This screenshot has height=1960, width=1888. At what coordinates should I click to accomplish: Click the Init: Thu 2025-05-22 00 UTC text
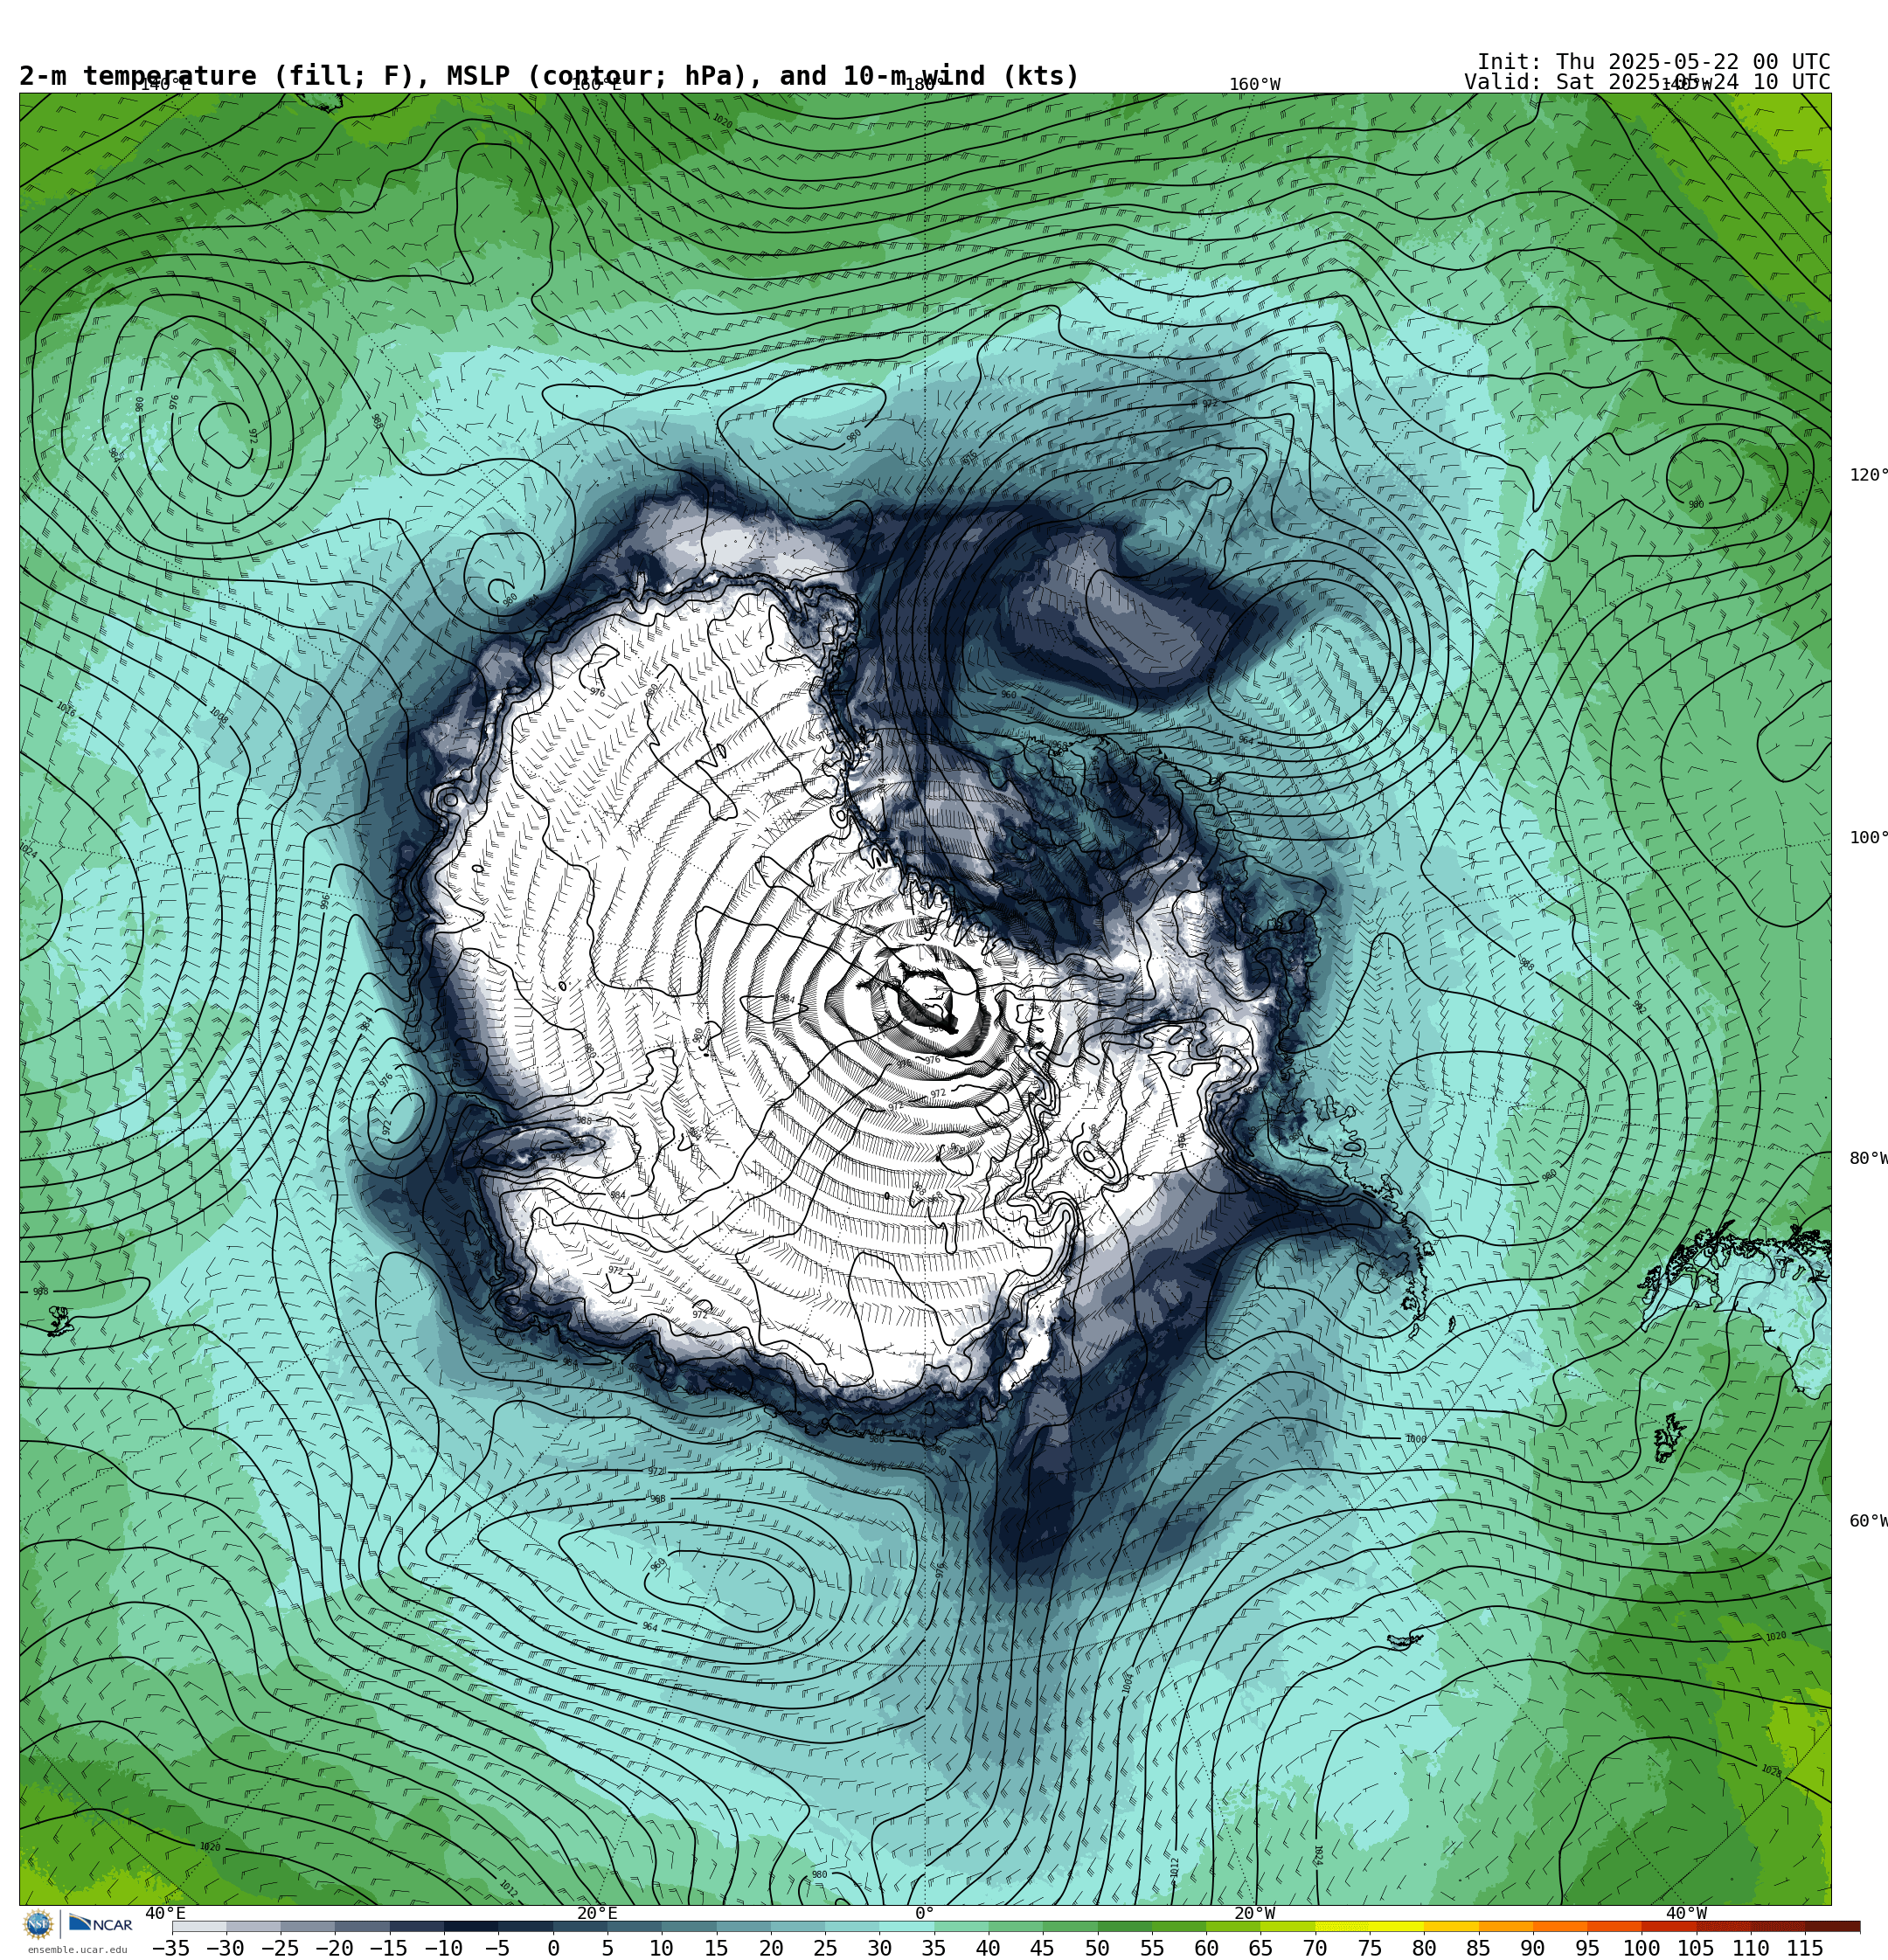click(x=1654, y=62)
